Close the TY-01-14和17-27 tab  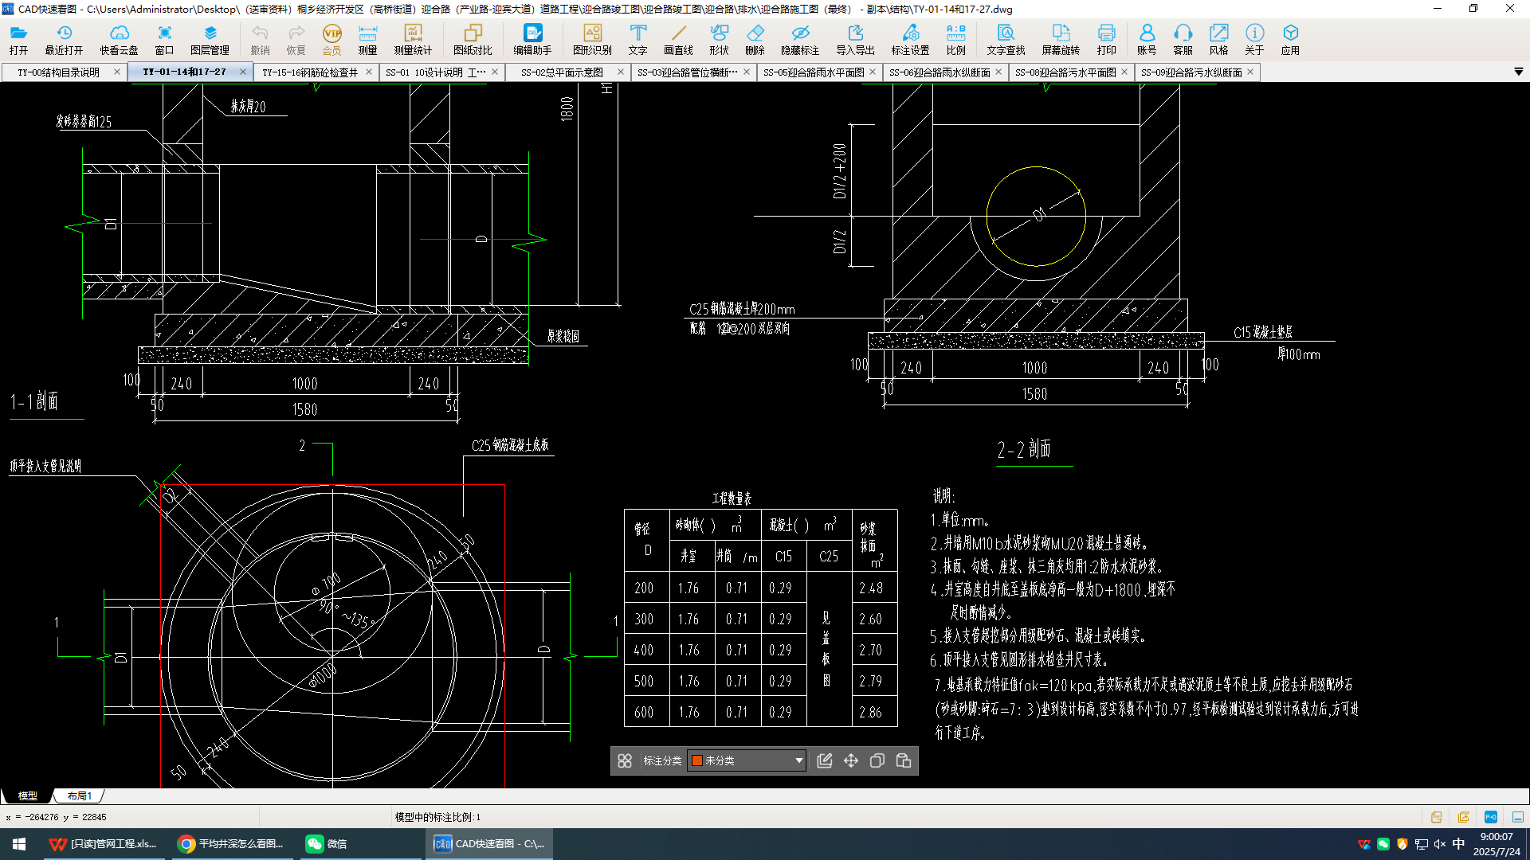point(243,72)
